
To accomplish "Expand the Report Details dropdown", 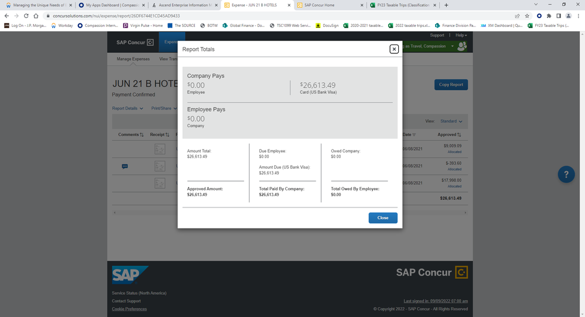I will (128, 108).
